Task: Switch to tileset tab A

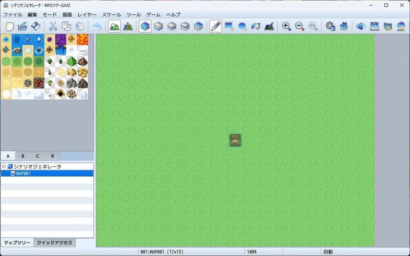Action: [8, 156]
